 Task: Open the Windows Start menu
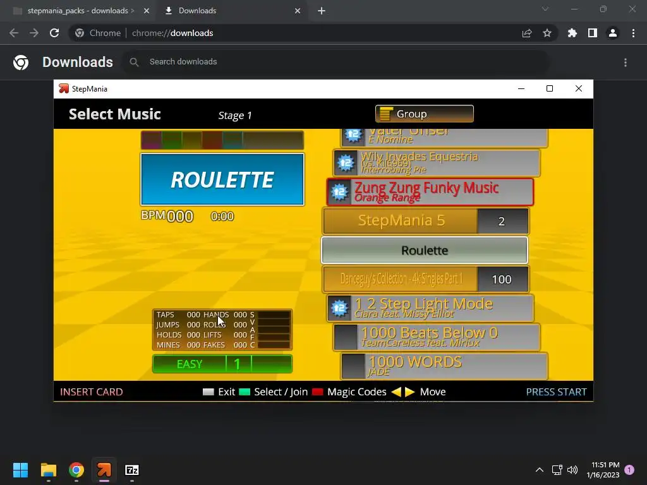pos(20,470)
